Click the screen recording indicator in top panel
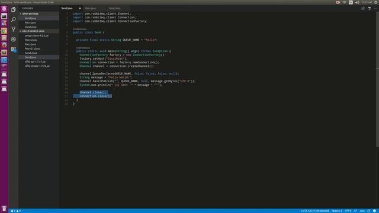 tap(338, 2)
